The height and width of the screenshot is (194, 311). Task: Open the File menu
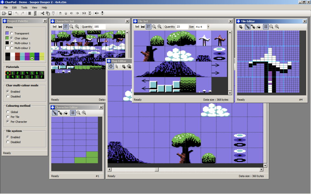coord(6,7)
